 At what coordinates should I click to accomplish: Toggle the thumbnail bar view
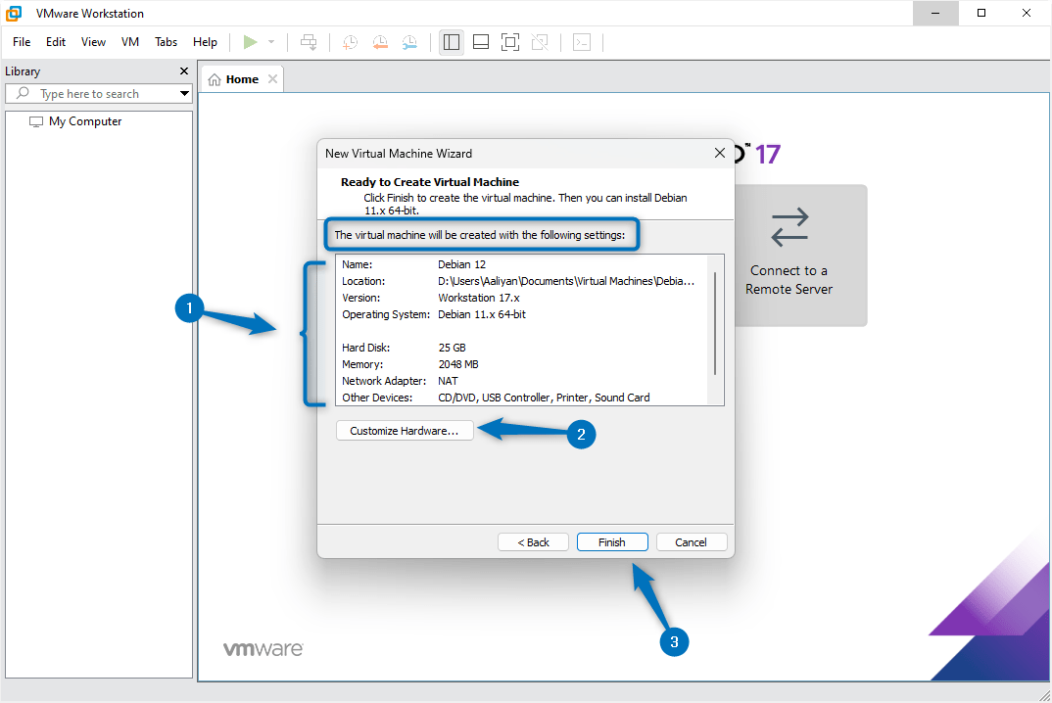480,41
